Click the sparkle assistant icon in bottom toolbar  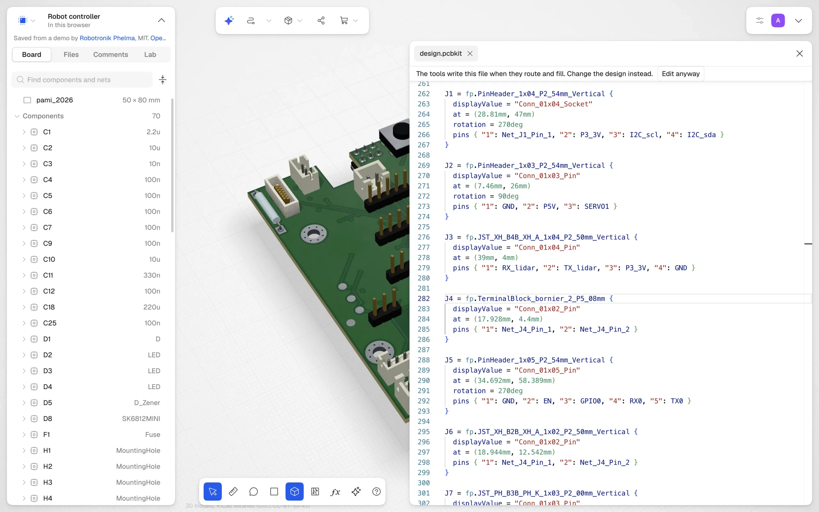[356, 491]
